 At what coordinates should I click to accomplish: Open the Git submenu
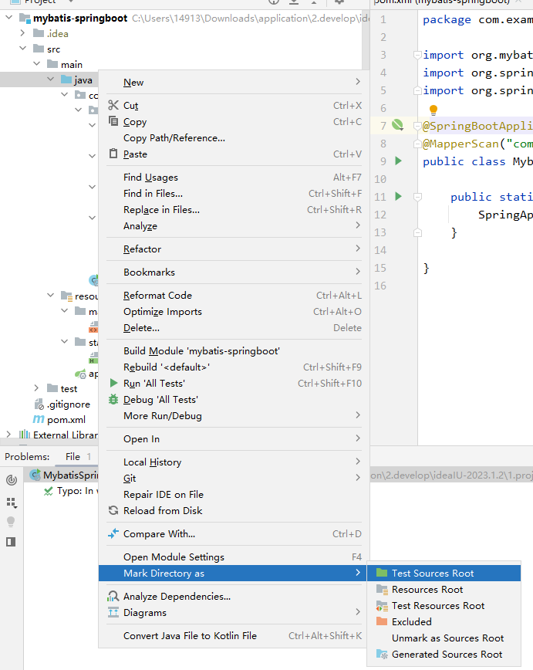tap(234, 478)
